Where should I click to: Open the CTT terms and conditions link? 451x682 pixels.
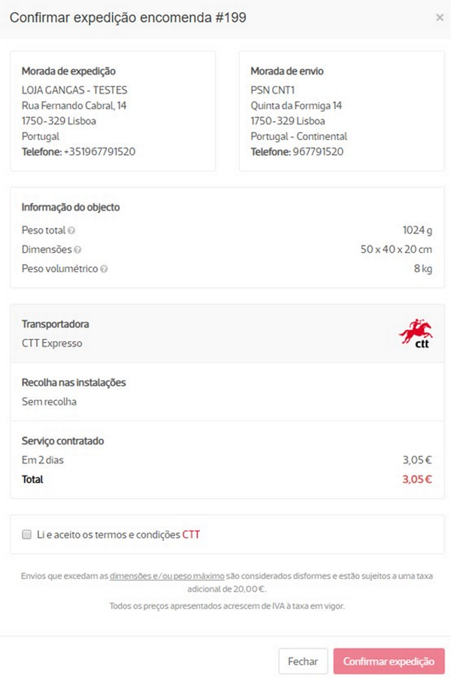coord(191,535)
